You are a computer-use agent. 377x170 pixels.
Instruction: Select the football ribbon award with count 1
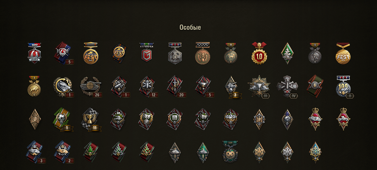point(62,119)
